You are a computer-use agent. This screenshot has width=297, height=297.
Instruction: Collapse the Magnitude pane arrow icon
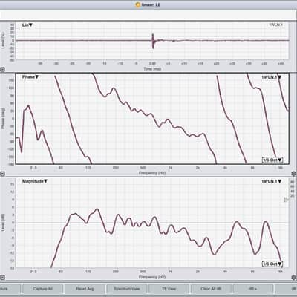(x=2, y=278)
